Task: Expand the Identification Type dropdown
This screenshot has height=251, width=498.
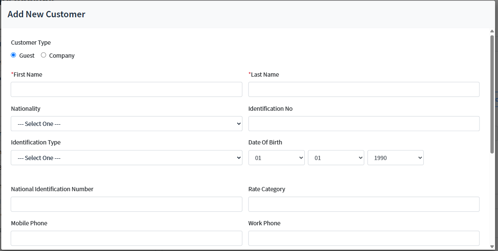Action: point(127,158)
